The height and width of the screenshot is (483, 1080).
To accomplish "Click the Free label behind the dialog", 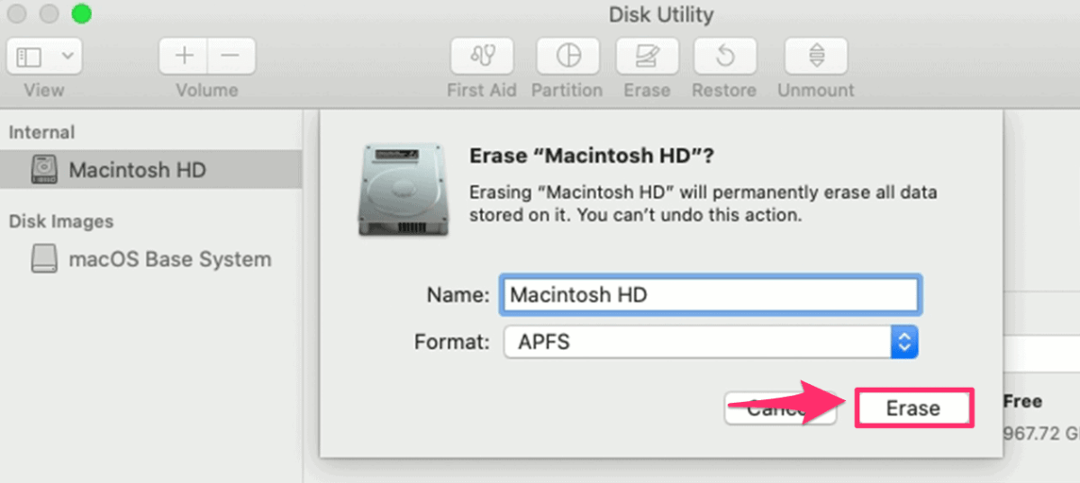I will tap(1023, 401).
